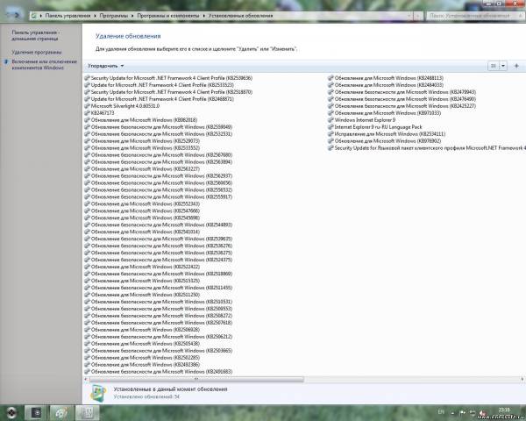Click the installed updates icon in details pane
Screen dimensions: 526x421
[x=98, y=393]
